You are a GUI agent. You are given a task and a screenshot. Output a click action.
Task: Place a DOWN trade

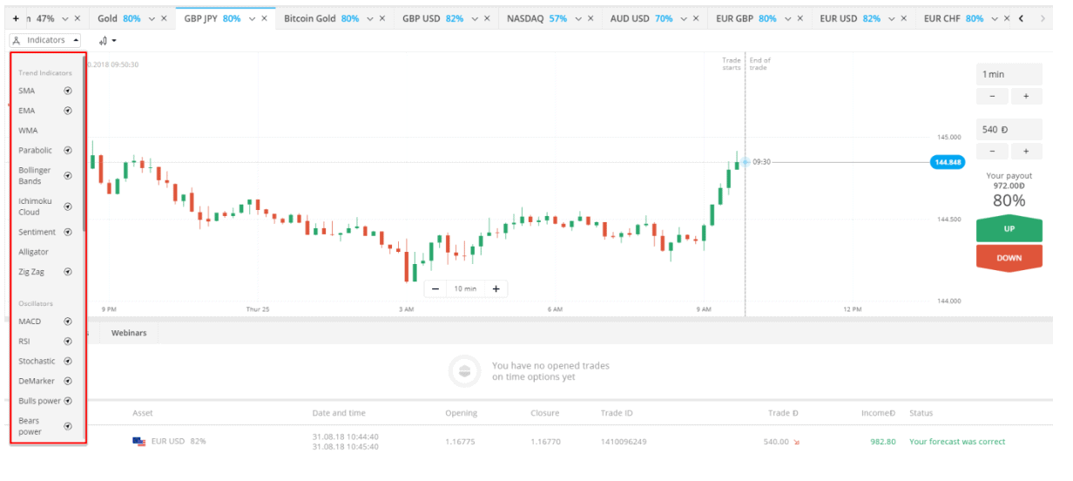click(x=1009, y=258)
